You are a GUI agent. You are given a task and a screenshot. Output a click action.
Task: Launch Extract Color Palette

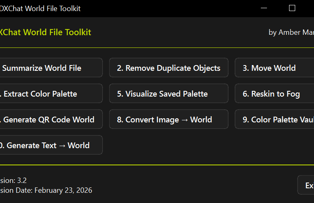(x=49, y=94)
